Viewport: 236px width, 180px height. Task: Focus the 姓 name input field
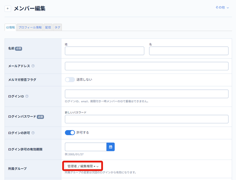coord(105,51)
